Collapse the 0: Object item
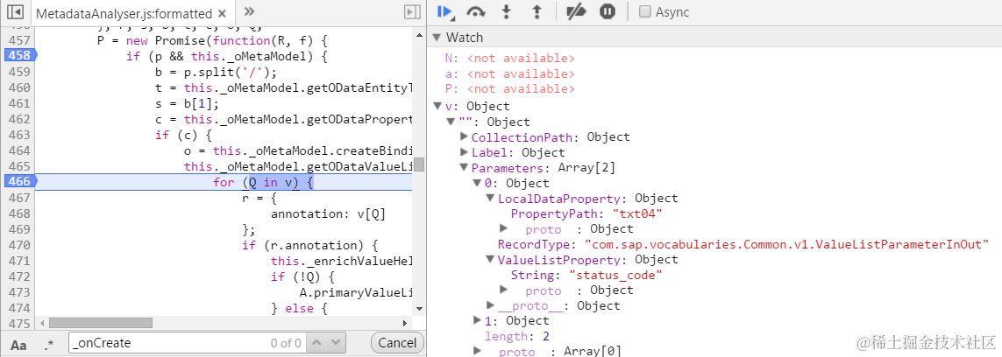 pyautogui.click(x=477, y=183)
